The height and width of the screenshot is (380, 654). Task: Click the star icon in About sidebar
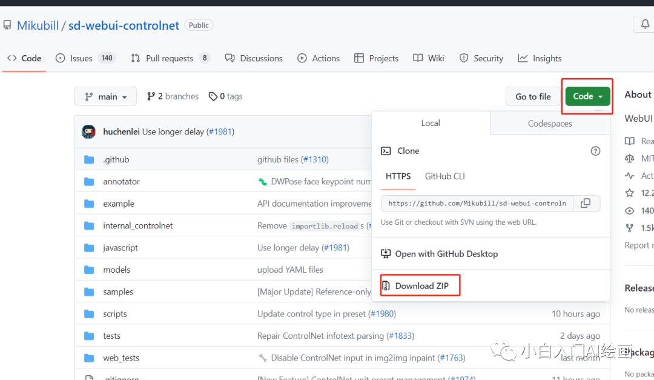point(629,193)
